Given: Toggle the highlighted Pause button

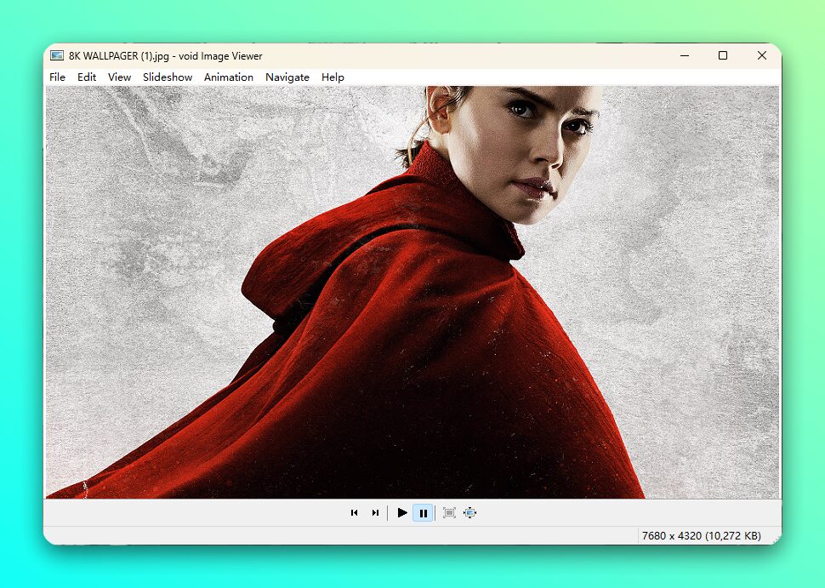Looking at the screenshot, I should click(423, 513).
